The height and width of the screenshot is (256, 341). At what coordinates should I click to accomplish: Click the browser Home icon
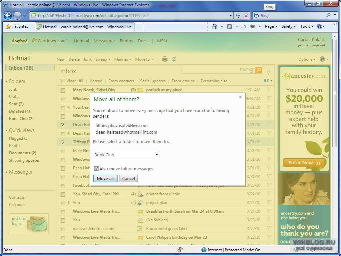tap(215, 26)
